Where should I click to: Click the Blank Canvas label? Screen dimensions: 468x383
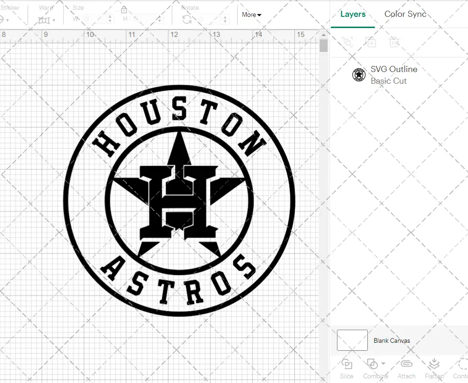392,340
